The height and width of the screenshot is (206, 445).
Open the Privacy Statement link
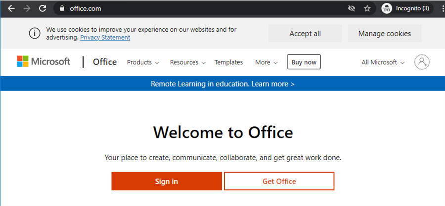pyautogui.click(x=105, y=38)
